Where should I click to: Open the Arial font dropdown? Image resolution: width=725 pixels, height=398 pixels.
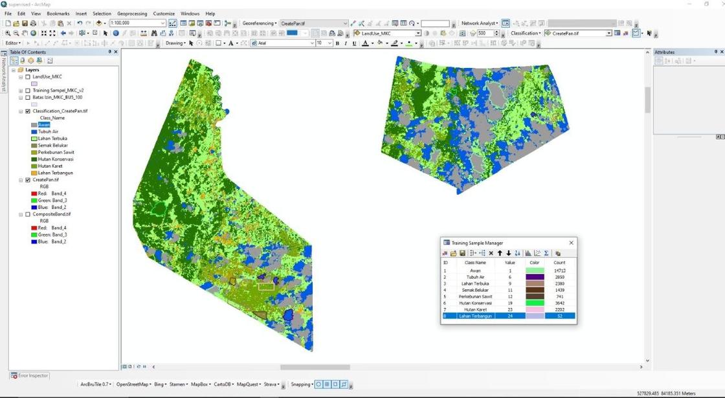click(x=311, y=43)
